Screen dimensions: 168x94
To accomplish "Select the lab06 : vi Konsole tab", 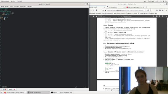I will [12, 89].
